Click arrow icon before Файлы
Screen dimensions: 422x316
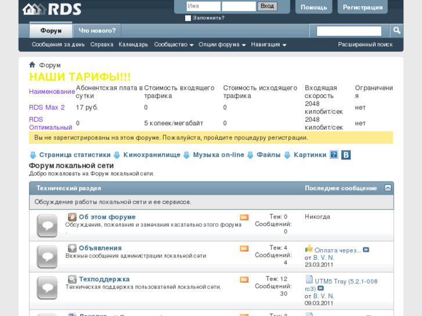point(250,155)
